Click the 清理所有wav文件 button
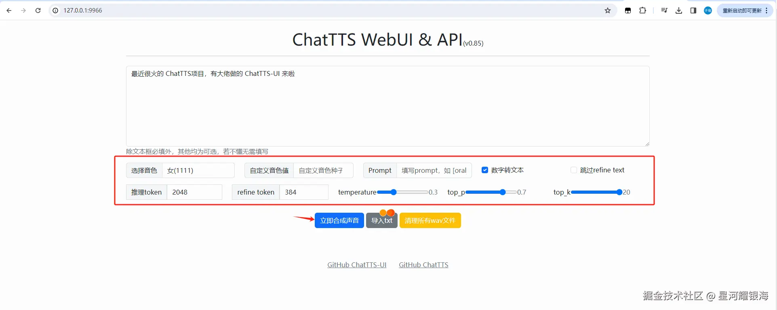This screenshot has width=777, height=310. [430, 220]
